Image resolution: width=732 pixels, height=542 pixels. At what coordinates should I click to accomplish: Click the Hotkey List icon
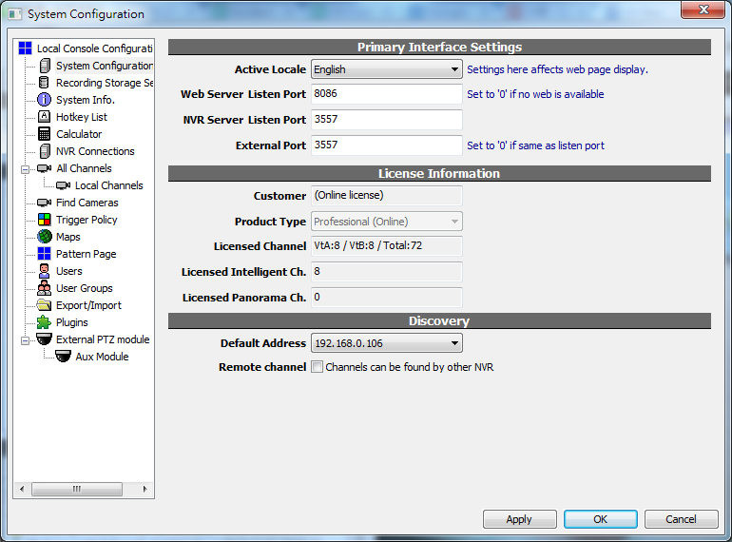44,117
